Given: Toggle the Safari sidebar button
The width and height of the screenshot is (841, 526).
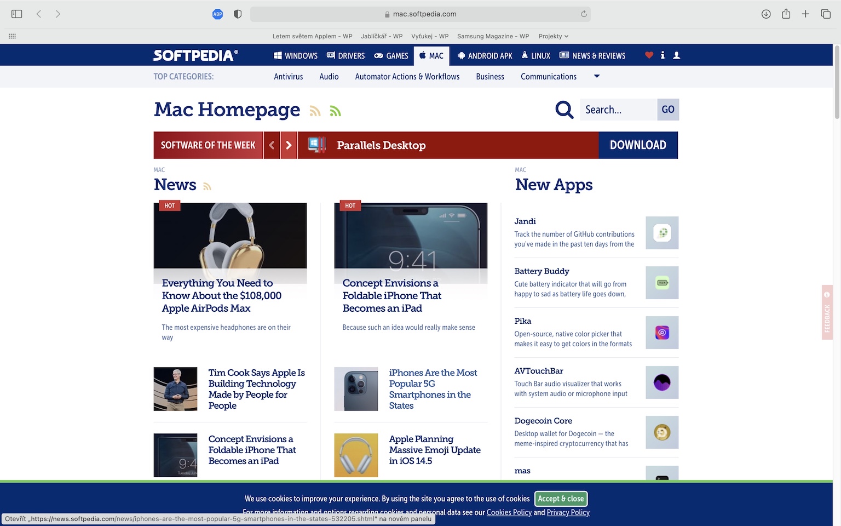Looking at the screenshot, I should [16, 14].
